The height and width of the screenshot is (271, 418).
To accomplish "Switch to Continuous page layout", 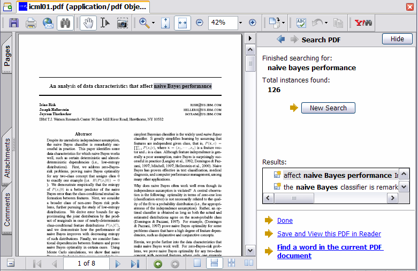I will point(214,263).
